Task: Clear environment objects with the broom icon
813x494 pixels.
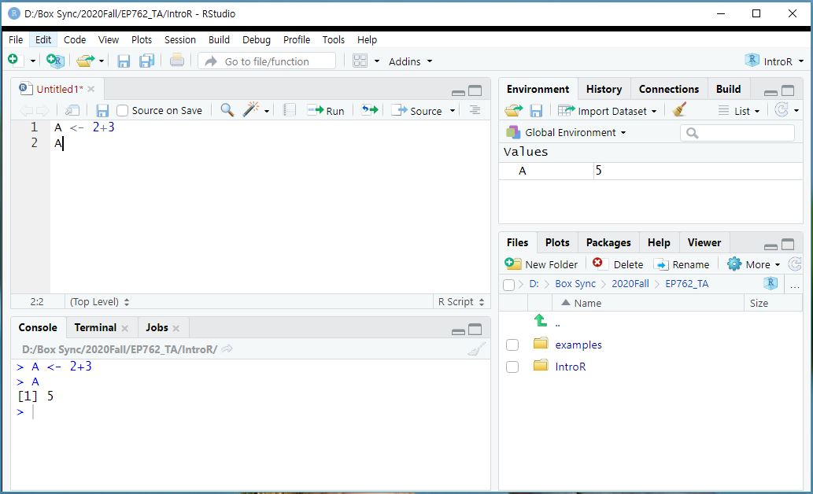Action: click(x=680, y=111)
